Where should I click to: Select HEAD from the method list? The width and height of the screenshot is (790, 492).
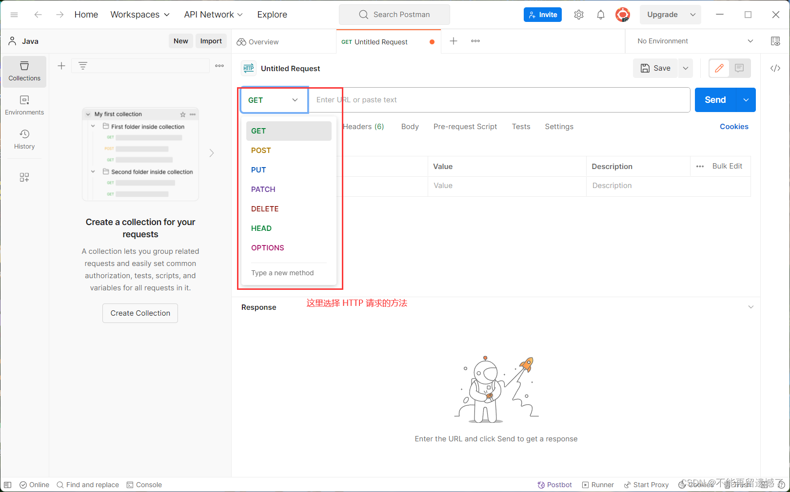[x=289, y=228]
